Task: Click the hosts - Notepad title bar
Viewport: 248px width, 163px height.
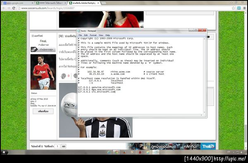Action: [133, 31]
